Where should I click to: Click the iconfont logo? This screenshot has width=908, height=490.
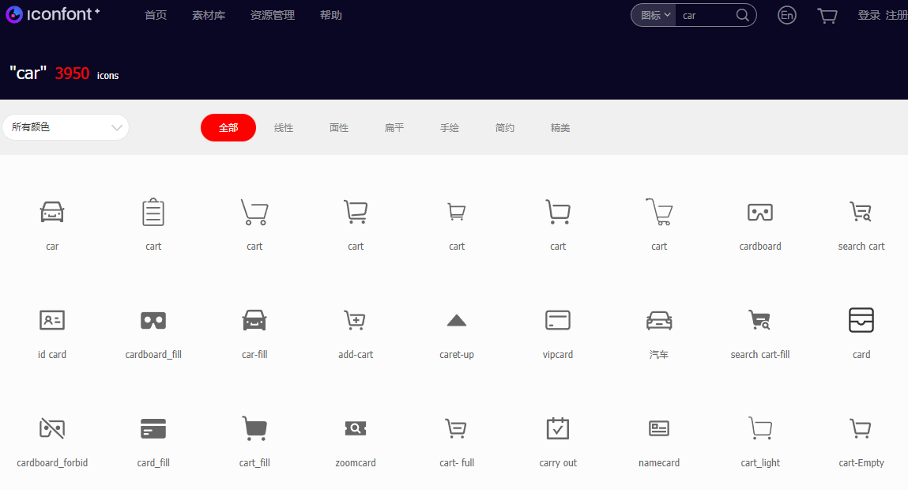tap(53, 14)
